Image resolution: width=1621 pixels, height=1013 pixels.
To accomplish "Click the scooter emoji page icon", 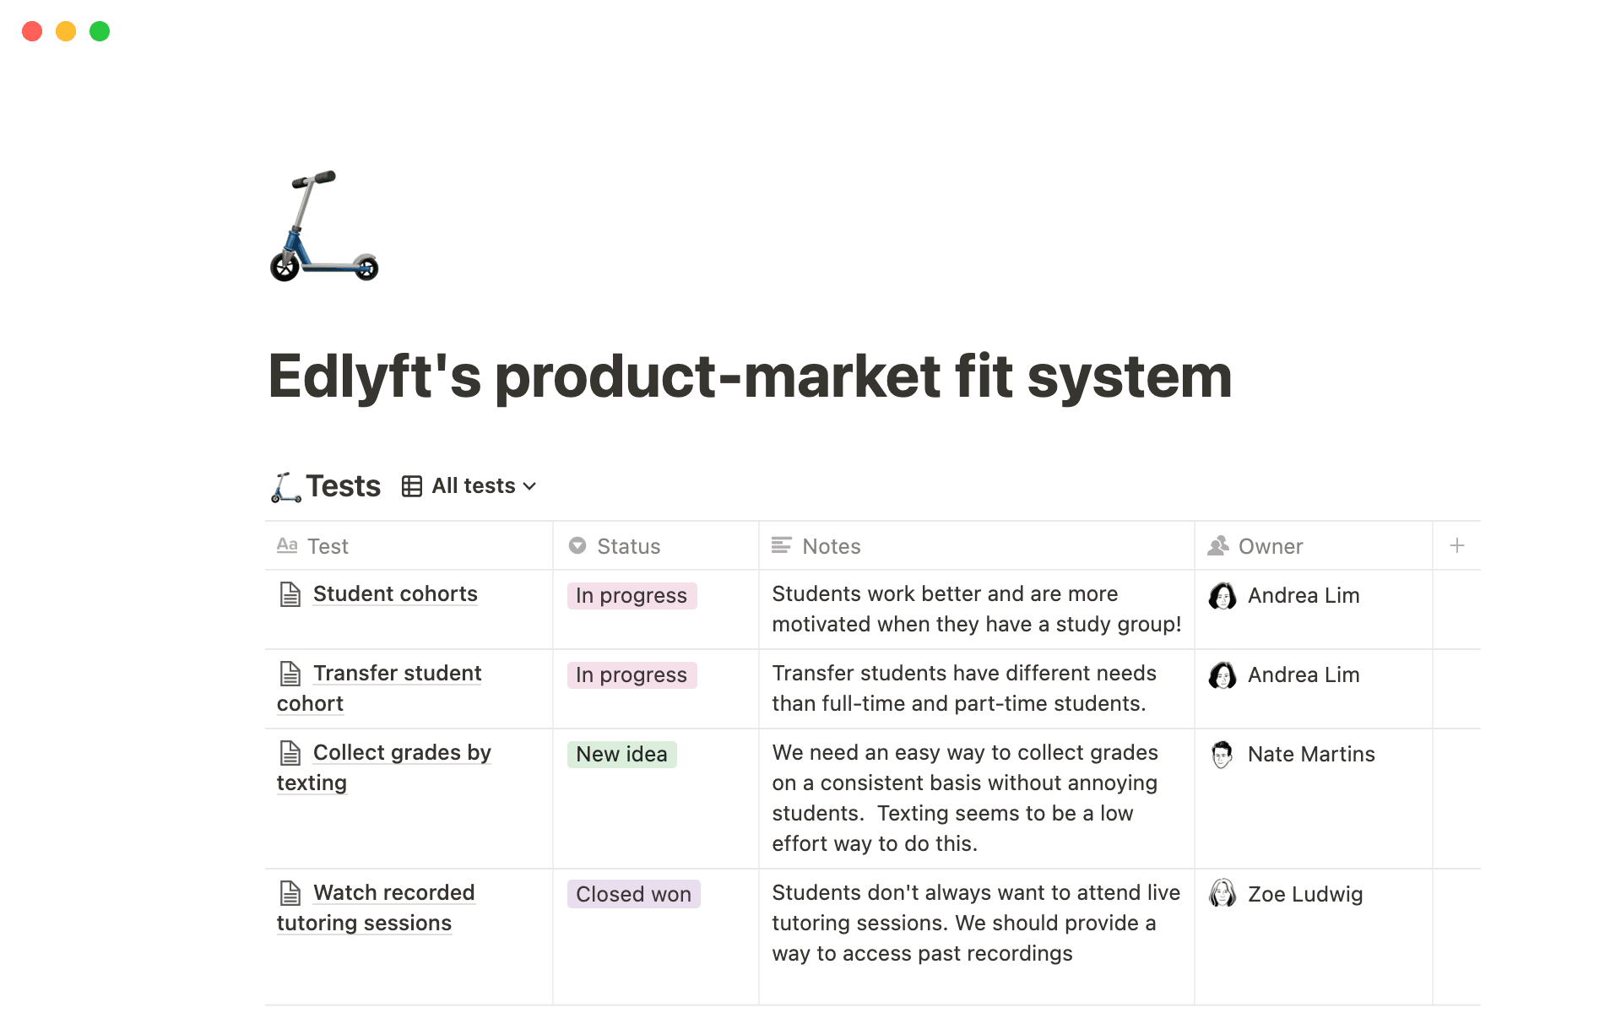I will 324,226.
